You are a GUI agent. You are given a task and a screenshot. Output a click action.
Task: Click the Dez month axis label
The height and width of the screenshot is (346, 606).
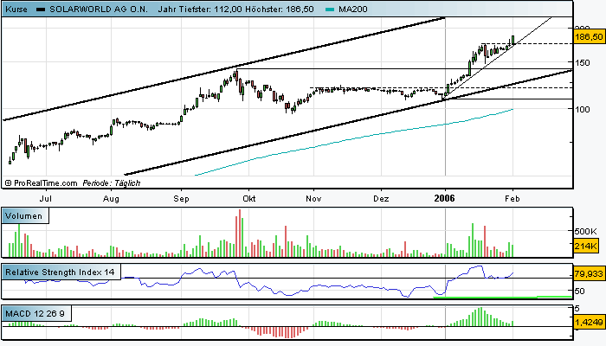pos(381,198)
